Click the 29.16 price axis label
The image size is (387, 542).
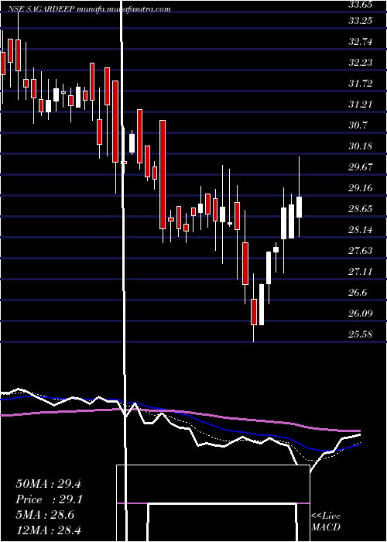[361, 187]
